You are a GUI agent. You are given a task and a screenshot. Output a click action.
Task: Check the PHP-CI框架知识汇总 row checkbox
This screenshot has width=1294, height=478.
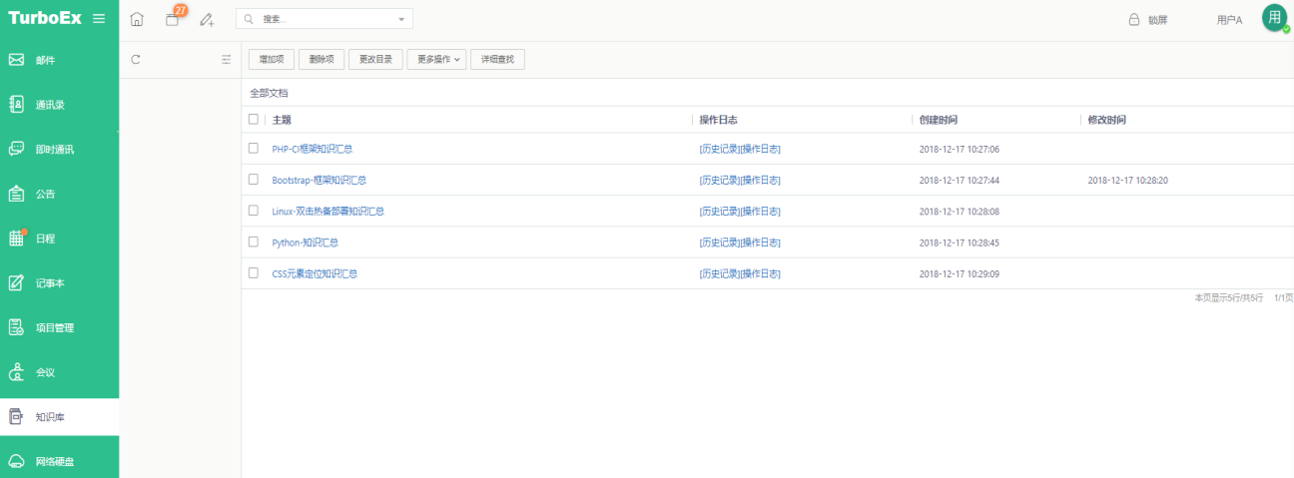pyautogui.click(x=254, y=148)
